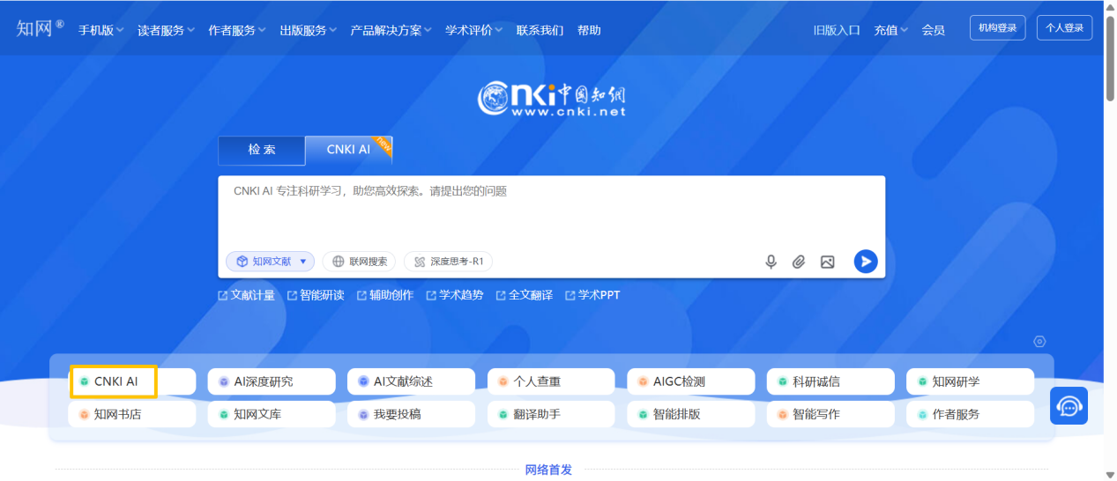Open the AIGC检测 shortcut link
1117x481 pixels.
[x=690, y=381]
